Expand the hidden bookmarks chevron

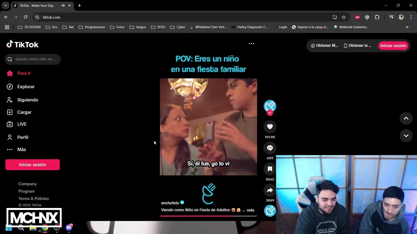(x=407, y=27)
